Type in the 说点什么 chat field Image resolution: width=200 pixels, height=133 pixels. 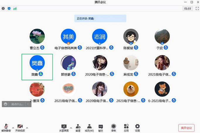coord(17,104)
